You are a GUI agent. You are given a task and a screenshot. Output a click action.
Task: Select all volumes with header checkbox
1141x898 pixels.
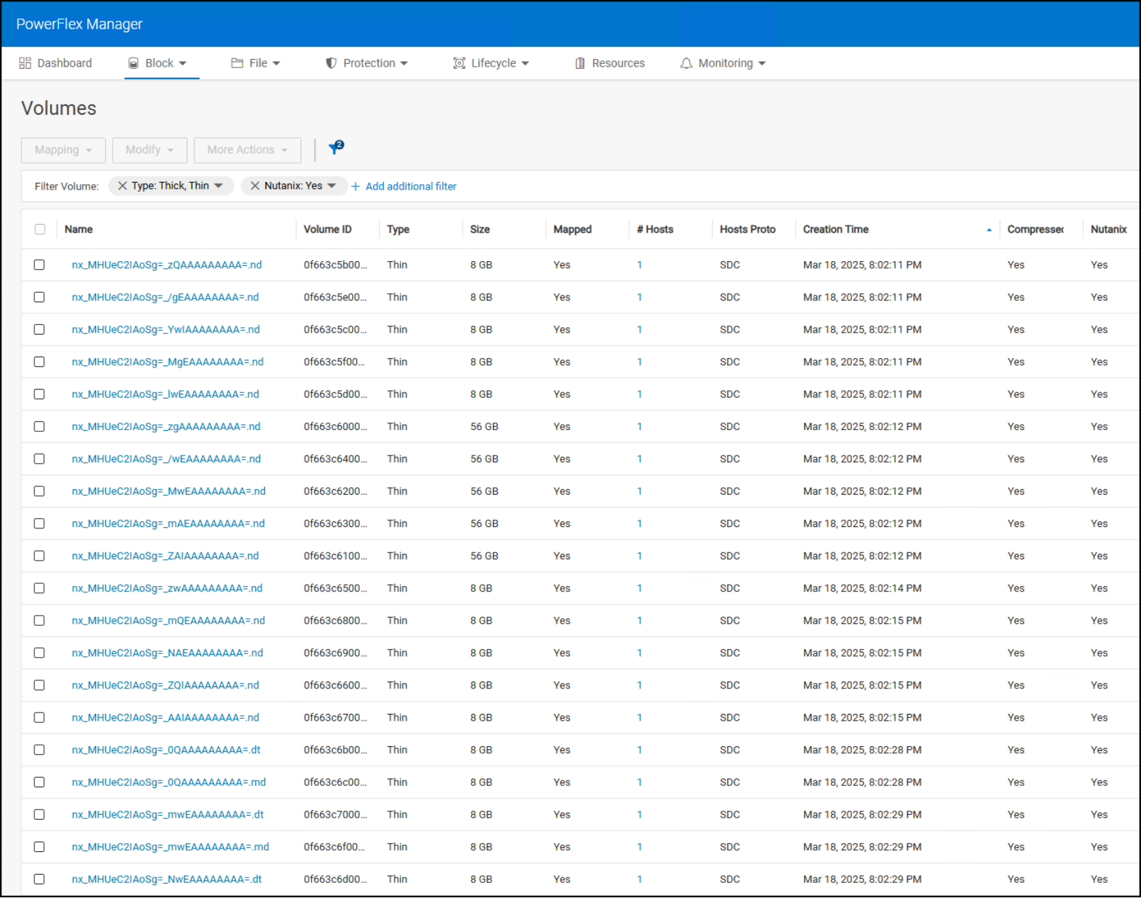40,229
